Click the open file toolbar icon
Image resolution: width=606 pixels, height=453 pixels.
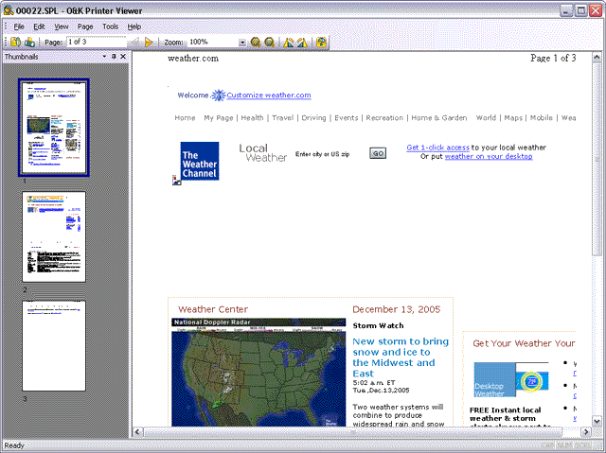[15, 42]
